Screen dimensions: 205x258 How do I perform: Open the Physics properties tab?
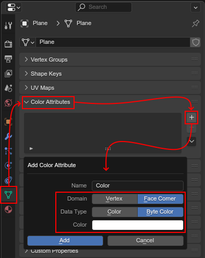[x=8, y=166]
